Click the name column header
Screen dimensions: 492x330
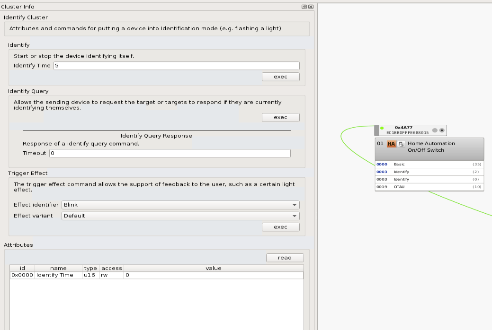click(x=58, y=268)
